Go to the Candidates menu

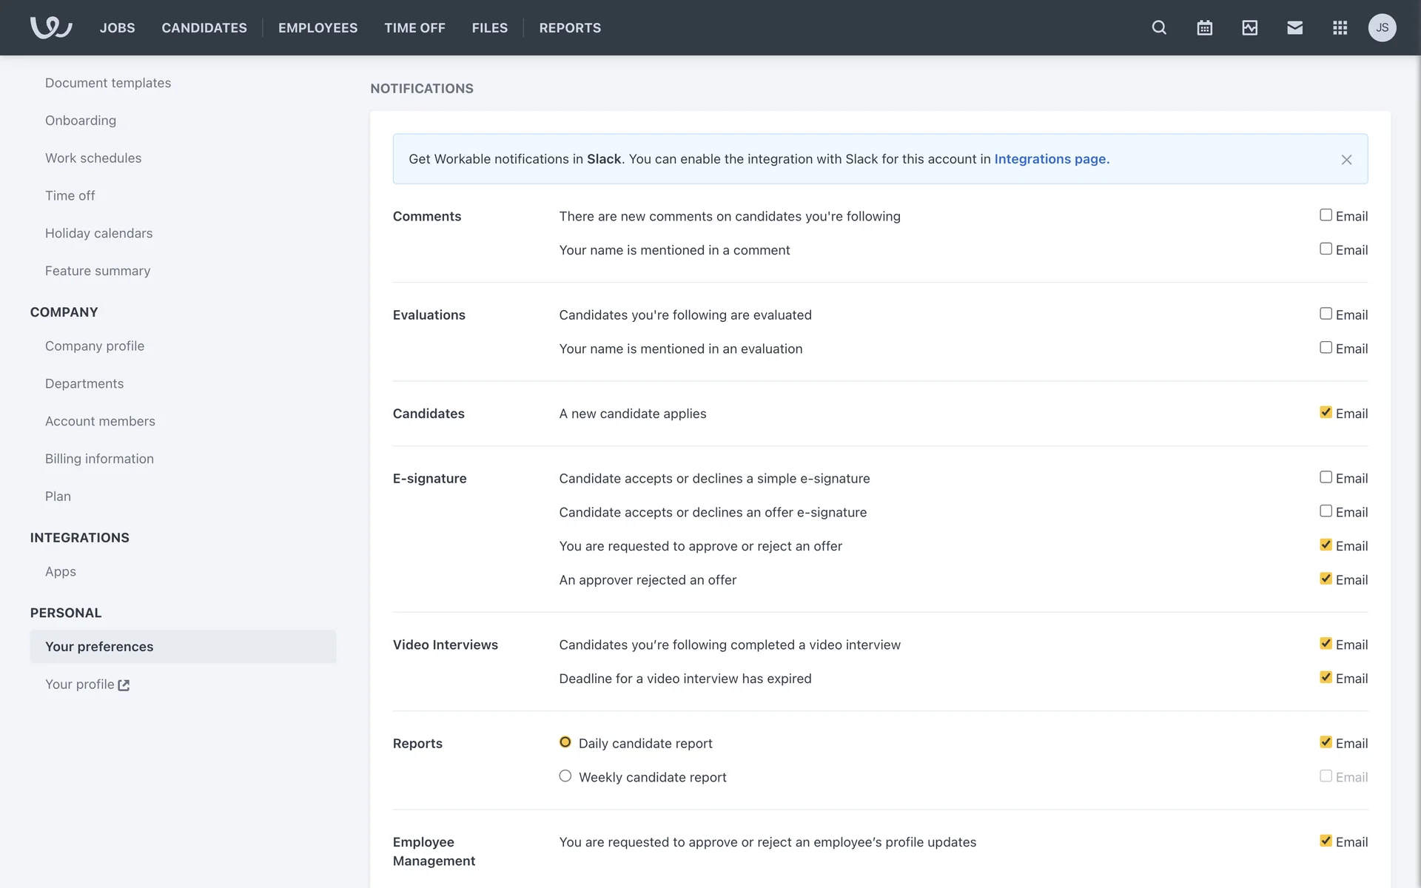tap(204, 27)
